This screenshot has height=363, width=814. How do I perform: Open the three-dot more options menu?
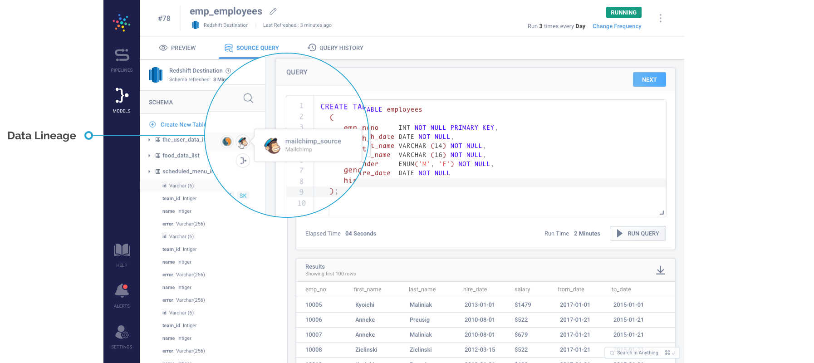660,18
